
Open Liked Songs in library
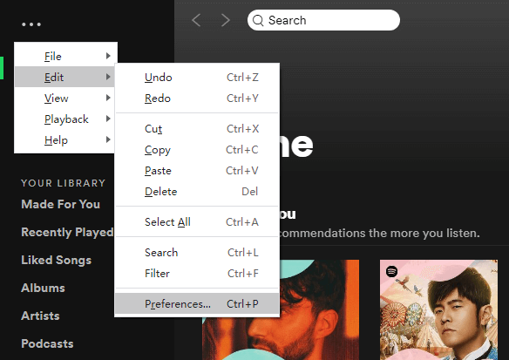coord(56,260)
